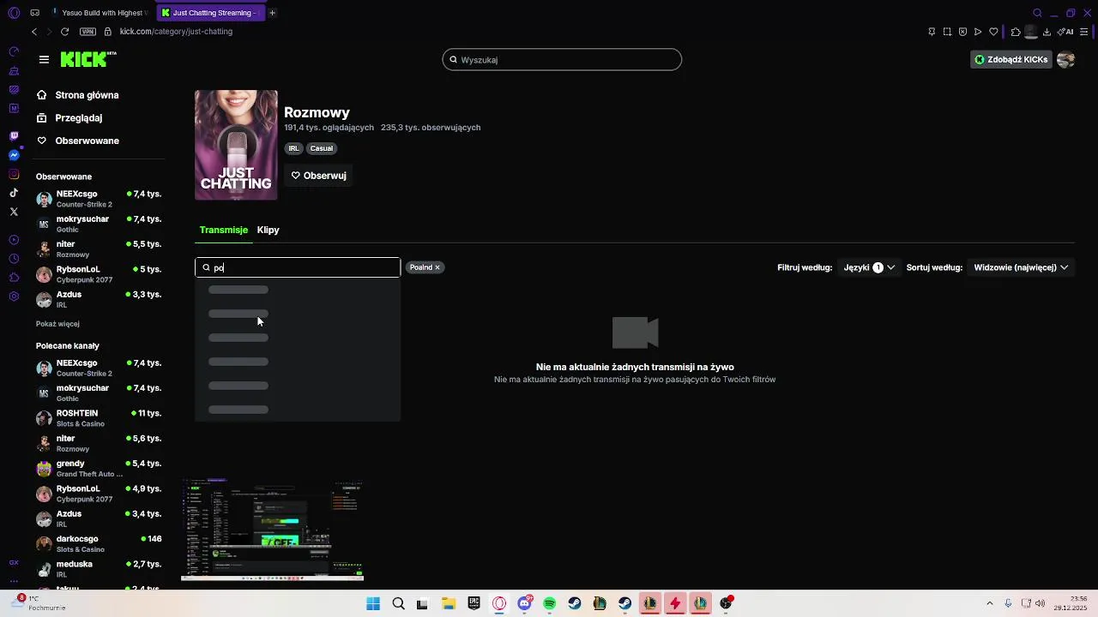Focus the Wyszukaj search field

click(x=562, y=60)
